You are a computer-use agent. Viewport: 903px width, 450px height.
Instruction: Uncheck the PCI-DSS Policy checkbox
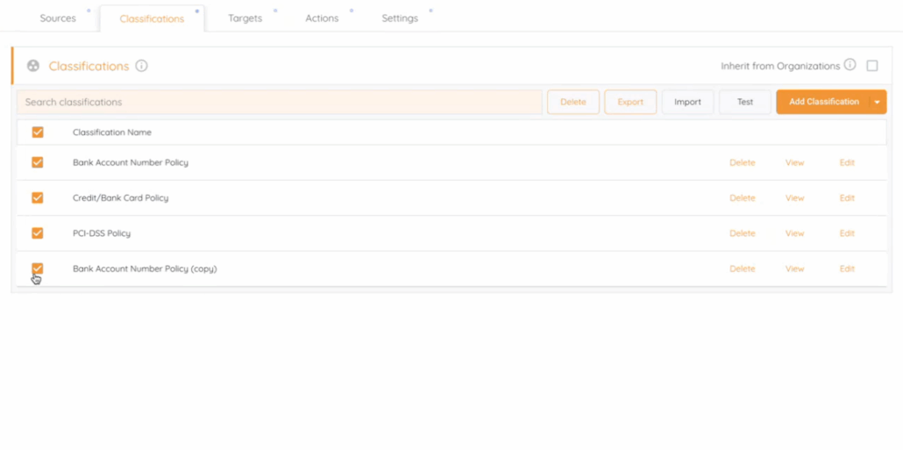point(38,233)
